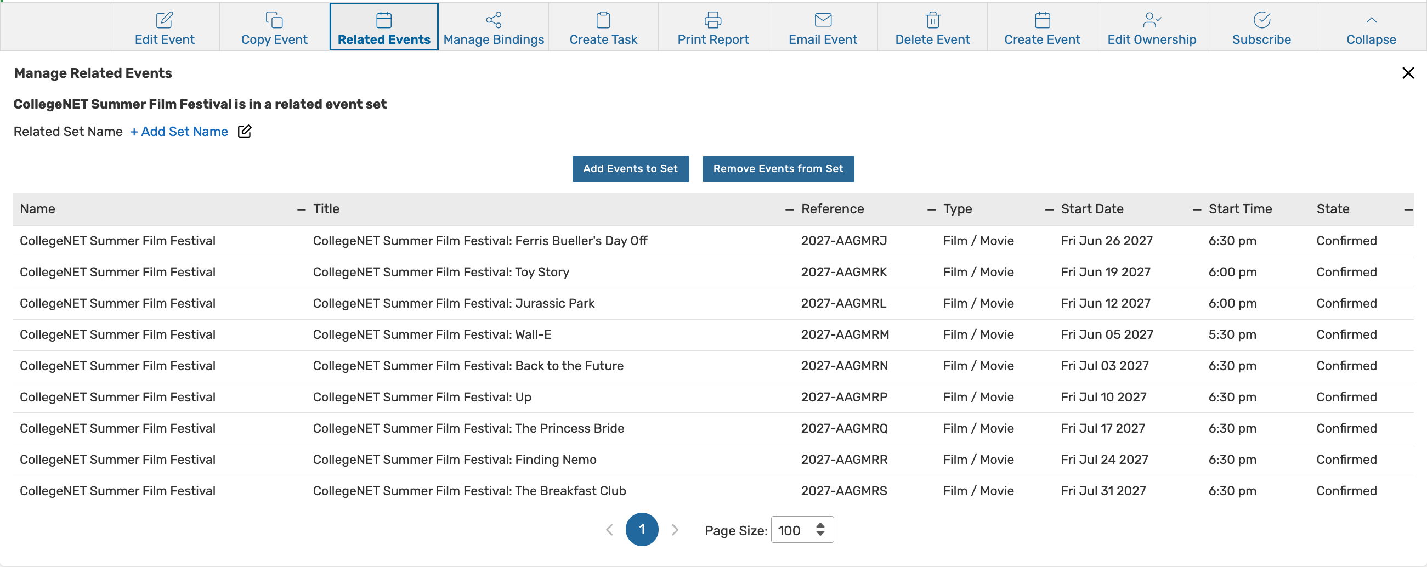Click start date Fri Jun 19 2027
The width and height of the screenshot is (1427, 567).
(1106, 272)
